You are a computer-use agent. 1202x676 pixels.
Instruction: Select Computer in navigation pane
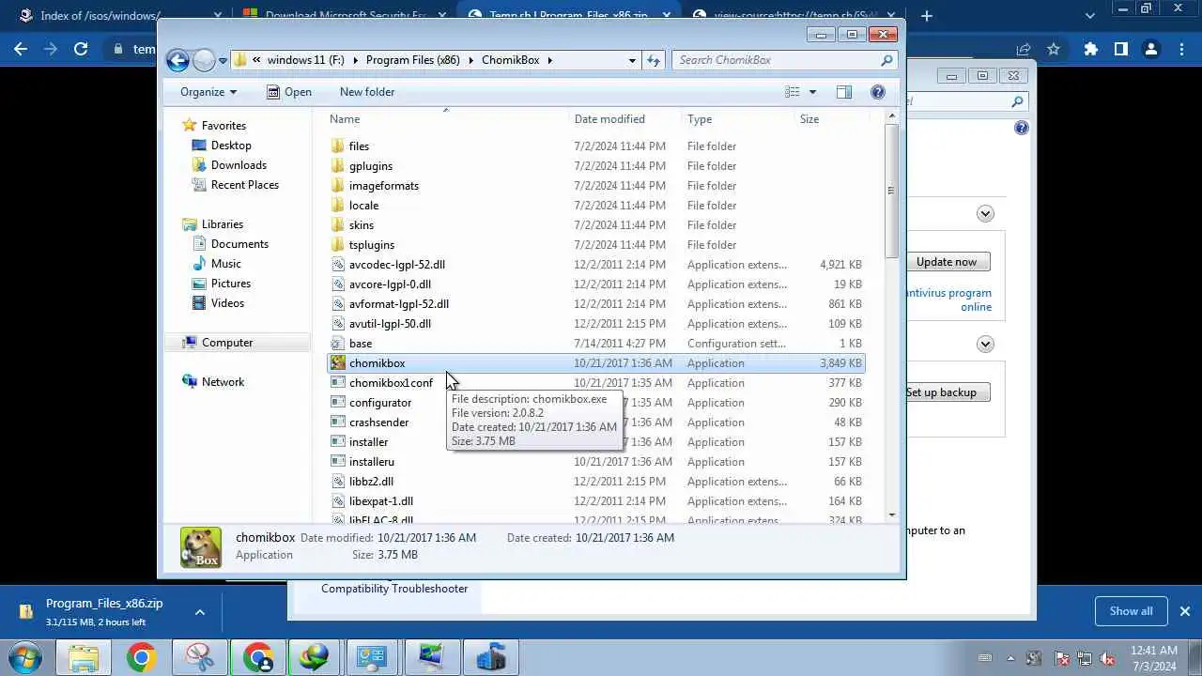tap(227, 343)
